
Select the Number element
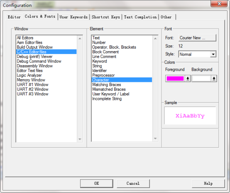(122, 42)
